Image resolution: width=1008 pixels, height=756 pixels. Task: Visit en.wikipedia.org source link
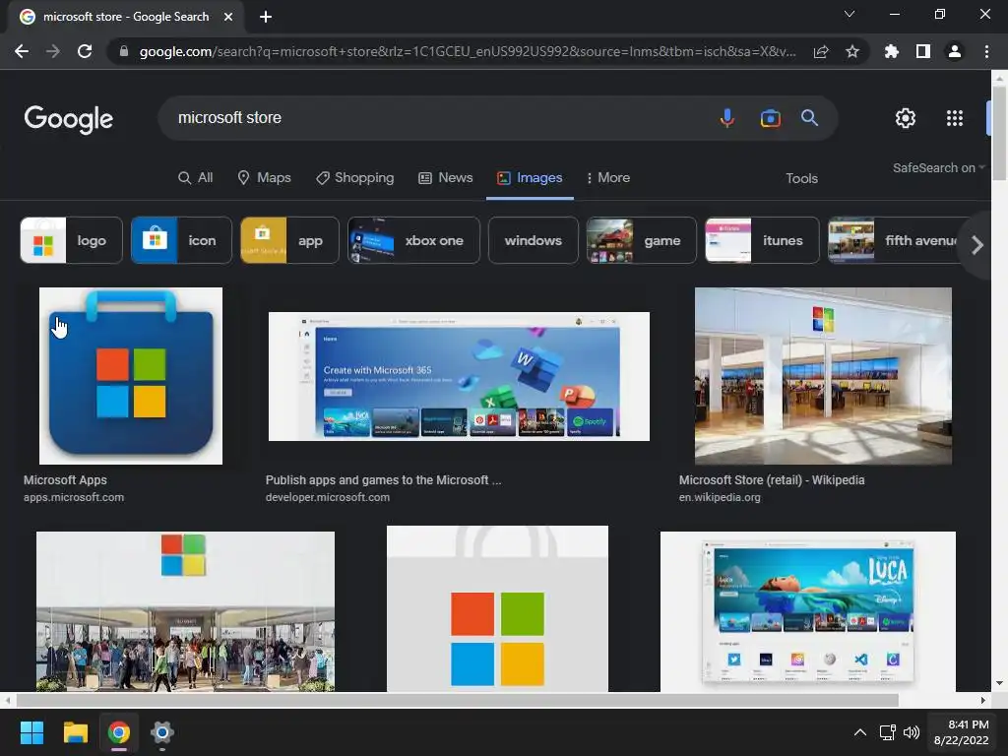click(720, 497)
